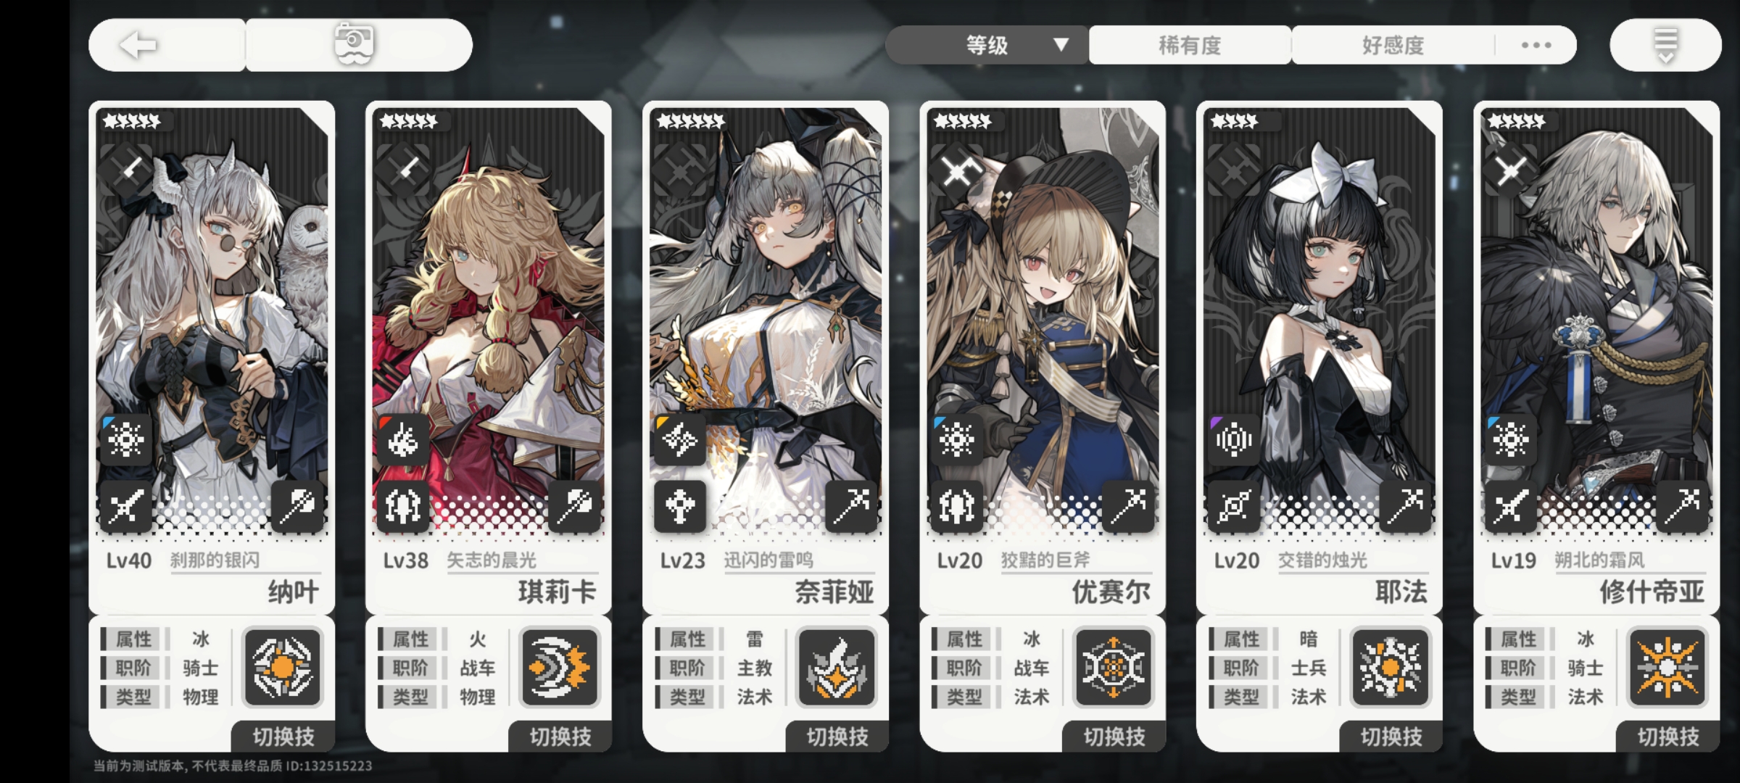
Task: Select the 稀有度 sort tab
Action: 1190,45
